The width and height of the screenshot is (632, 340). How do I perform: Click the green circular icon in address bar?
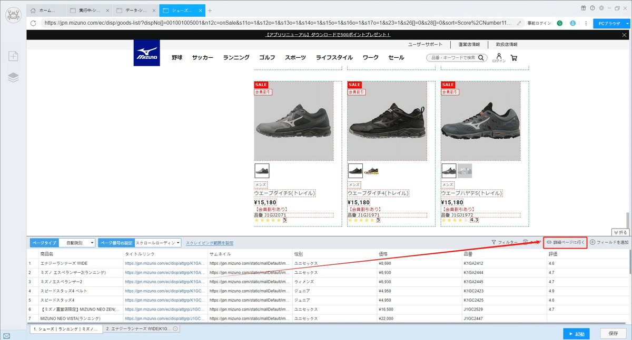point(559,23)
